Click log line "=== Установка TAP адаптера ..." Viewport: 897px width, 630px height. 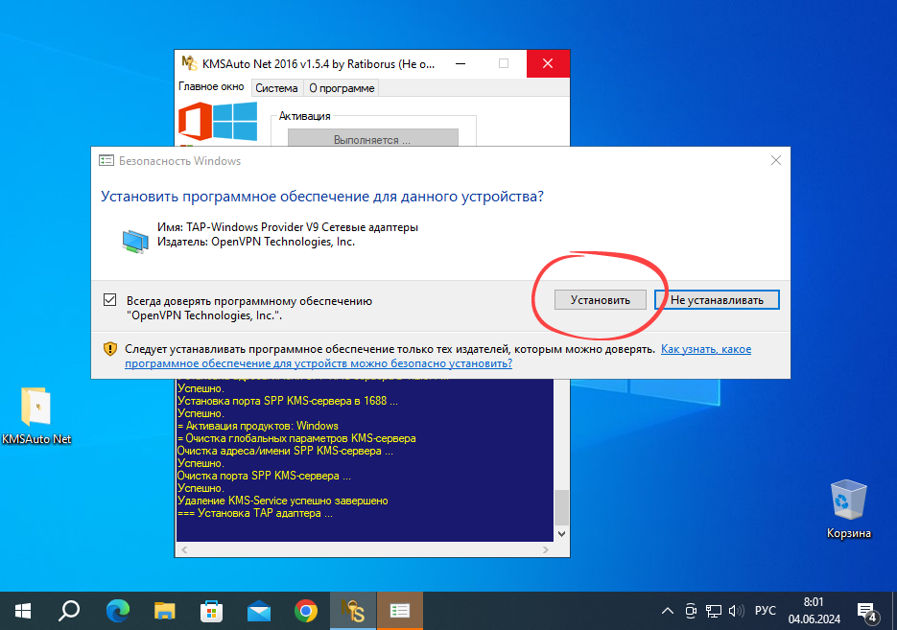[x=254, y=513]
